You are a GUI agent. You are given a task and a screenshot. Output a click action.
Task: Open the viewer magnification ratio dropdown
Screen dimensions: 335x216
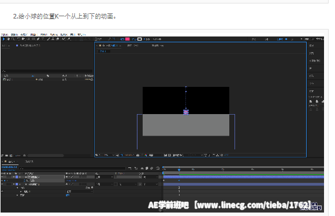pos(109,155)
